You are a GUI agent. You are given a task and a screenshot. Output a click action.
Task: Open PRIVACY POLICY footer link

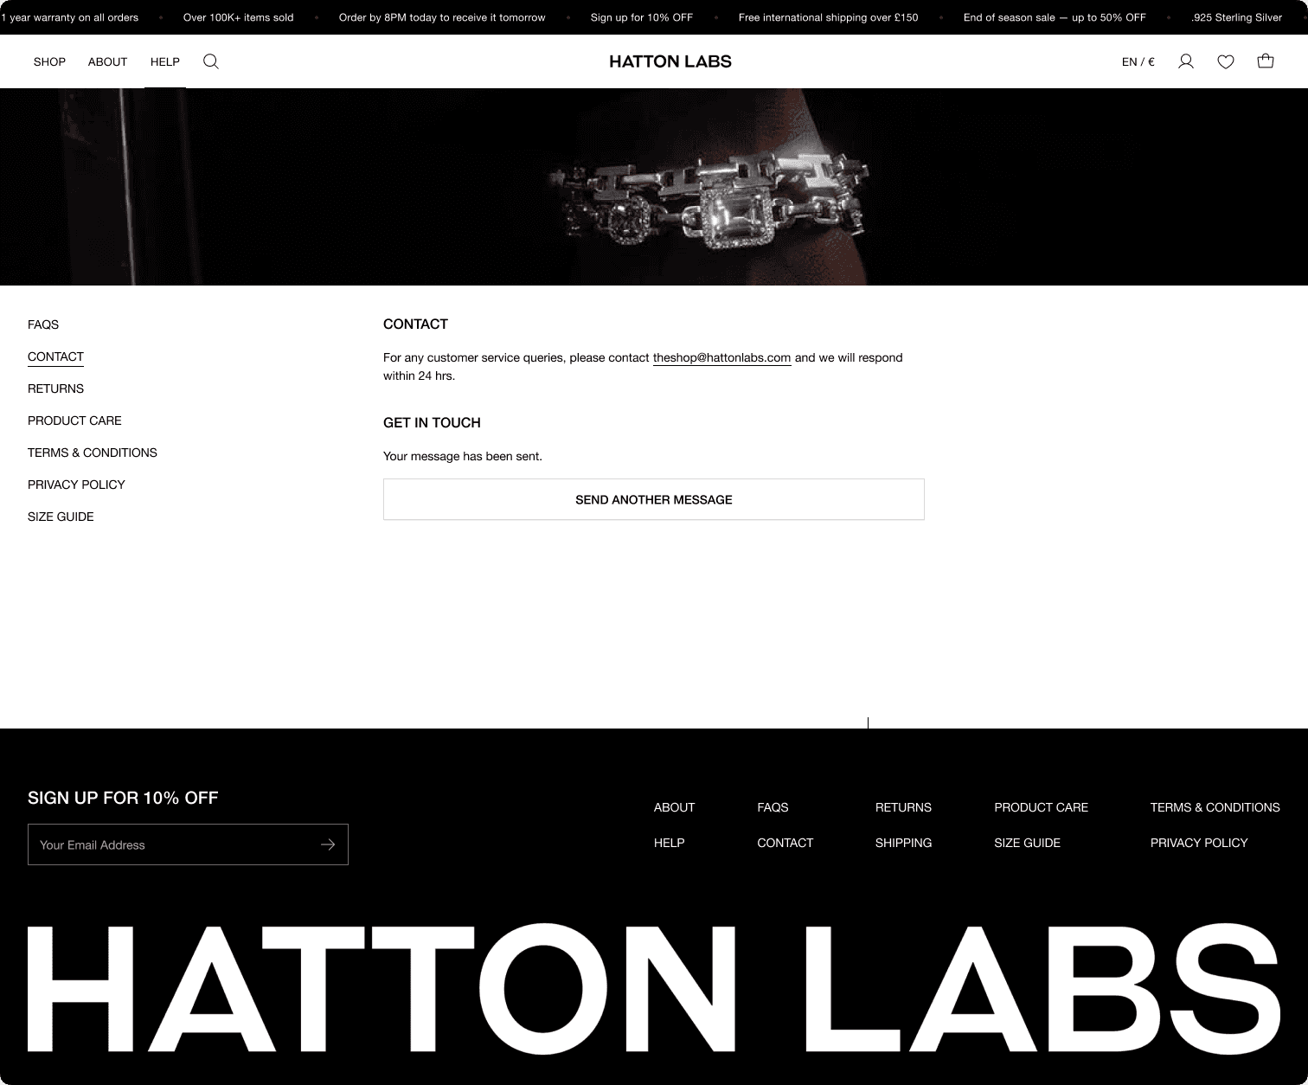(1199, 843)
